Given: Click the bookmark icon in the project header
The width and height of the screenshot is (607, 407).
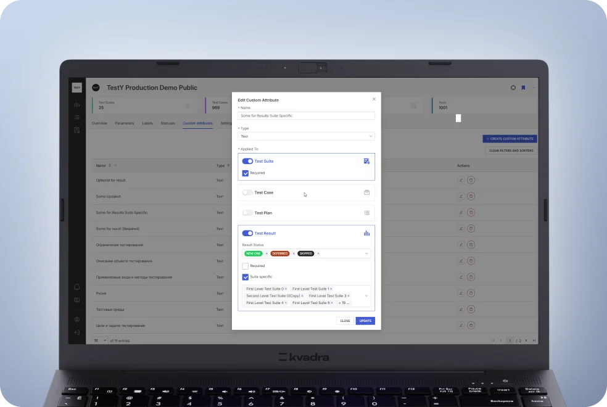Looking at the screenshot, I should coord(523,88).
